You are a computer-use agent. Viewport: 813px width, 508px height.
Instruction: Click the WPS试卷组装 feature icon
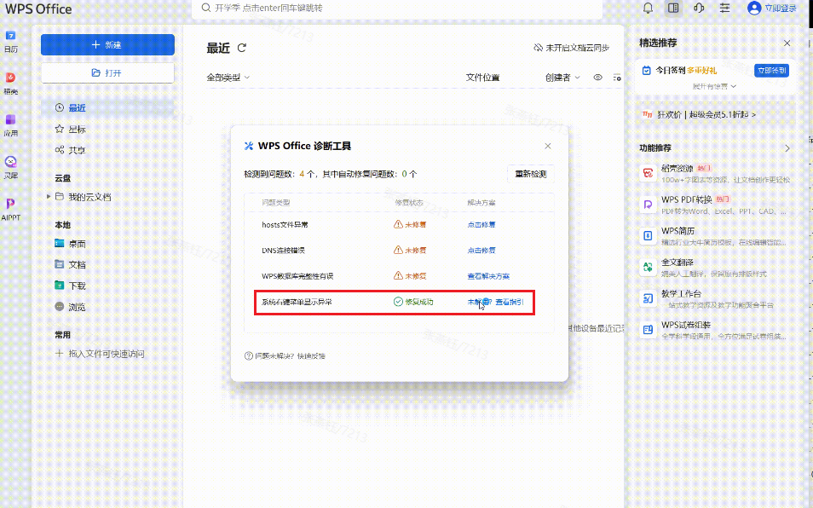coord(649,330)
